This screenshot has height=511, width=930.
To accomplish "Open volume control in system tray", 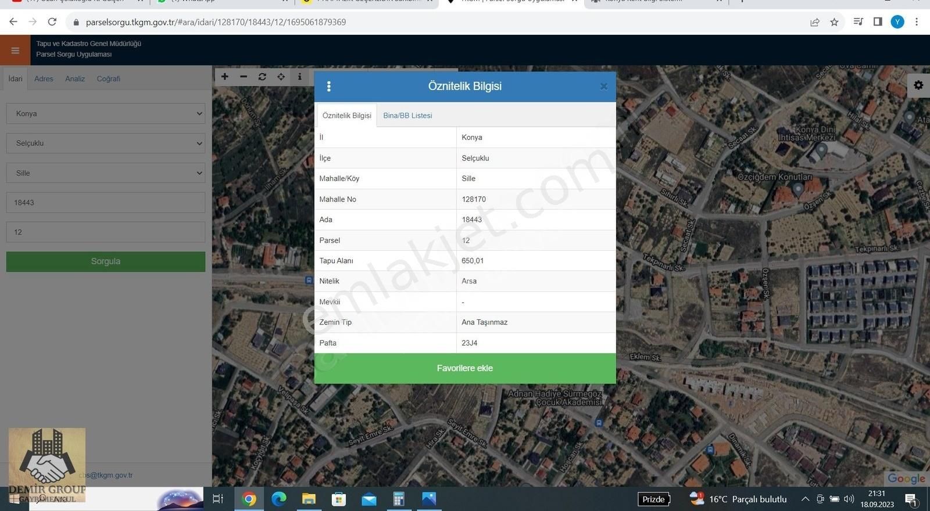I will [x=849, y=499].
